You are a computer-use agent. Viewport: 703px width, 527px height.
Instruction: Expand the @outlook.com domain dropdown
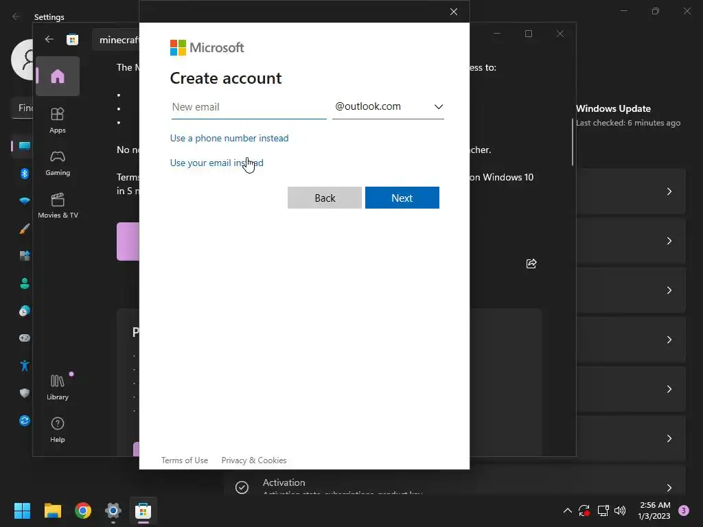[388, 106]
